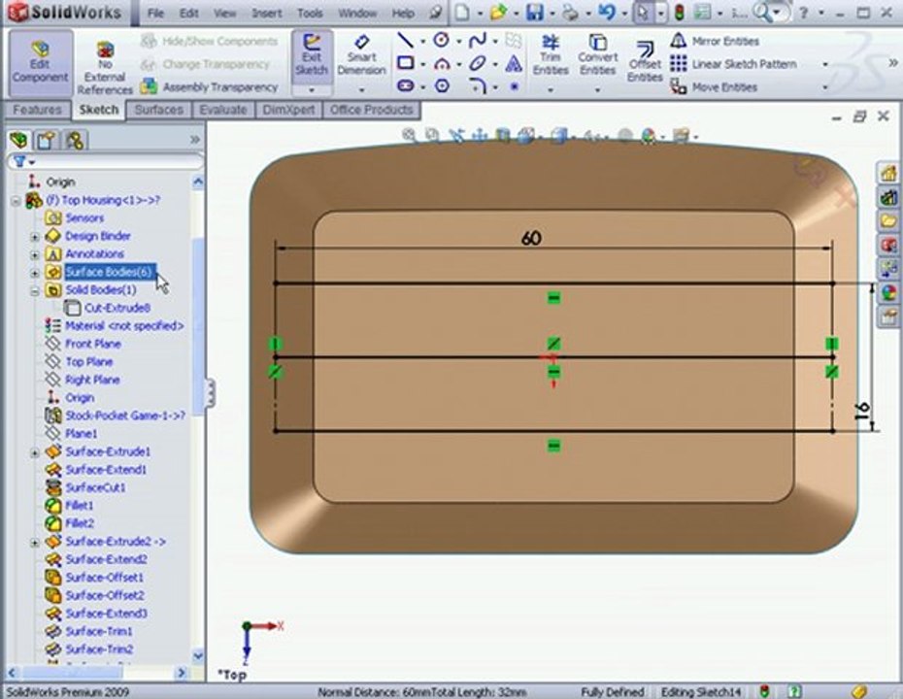Screen dimensions: 903x699
Task: Switch to the DimXpert tab
Action: (x=288, y=110)
